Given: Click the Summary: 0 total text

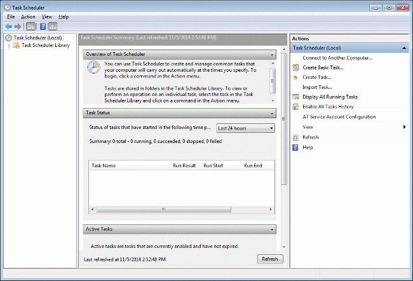Looking at the screenshot, I should 156,141.
